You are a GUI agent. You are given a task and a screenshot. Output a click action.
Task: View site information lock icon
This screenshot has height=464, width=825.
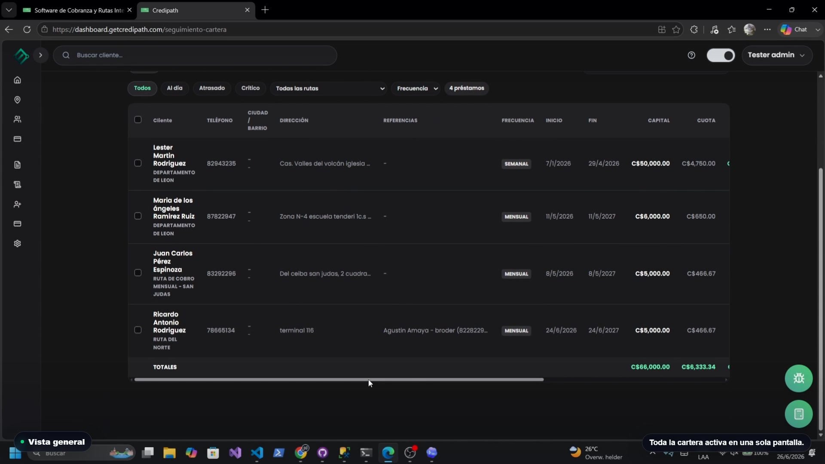(x=44, y=29)
